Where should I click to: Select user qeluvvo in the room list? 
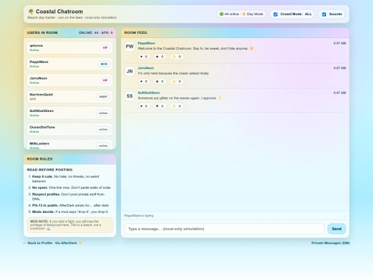(x=70, y=48)
